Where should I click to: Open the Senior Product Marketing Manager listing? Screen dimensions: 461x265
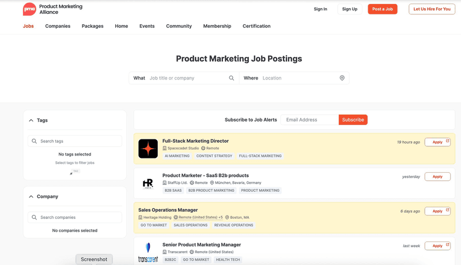click(202, 245)
